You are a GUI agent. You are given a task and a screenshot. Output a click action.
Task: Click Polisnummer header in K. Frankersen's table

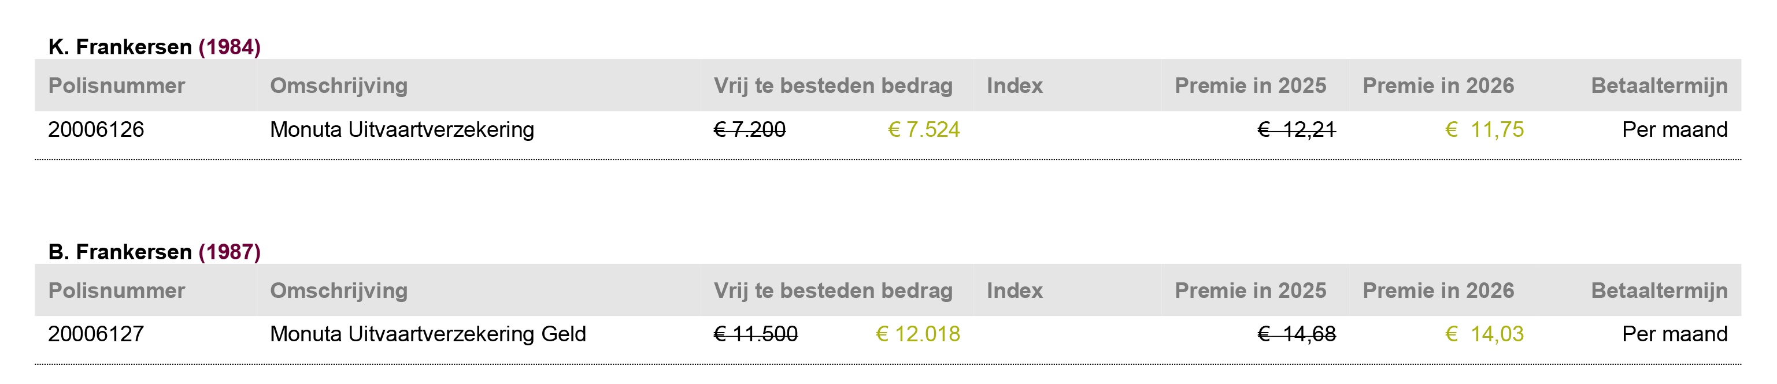pos(117,85)
